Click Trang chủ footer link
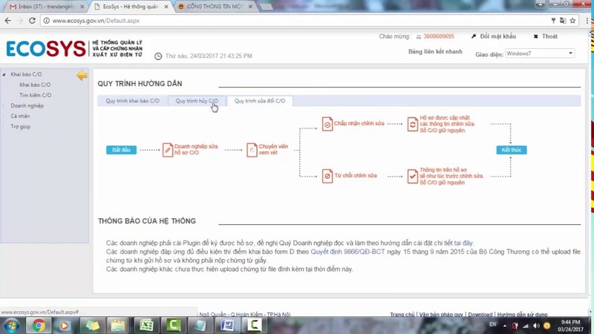 (x=402, y=314)
